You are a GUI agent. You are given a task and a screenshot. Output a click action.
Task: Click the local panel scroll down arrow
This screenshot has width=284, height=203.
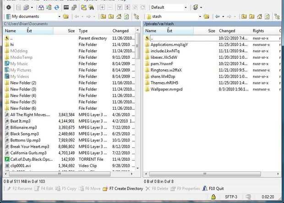tap(137, 168)
